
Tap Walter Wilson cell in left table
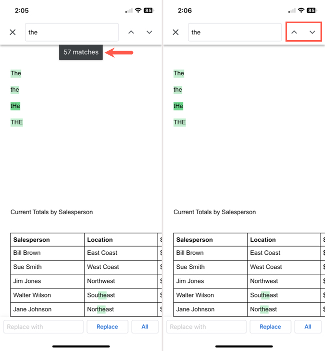(x=47, y=295)
